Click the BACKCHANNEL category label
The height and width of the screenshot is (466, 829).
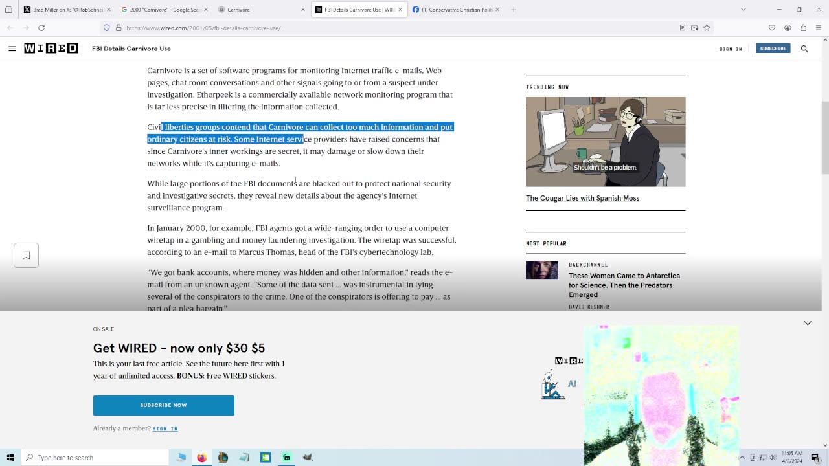click(588, 265)
